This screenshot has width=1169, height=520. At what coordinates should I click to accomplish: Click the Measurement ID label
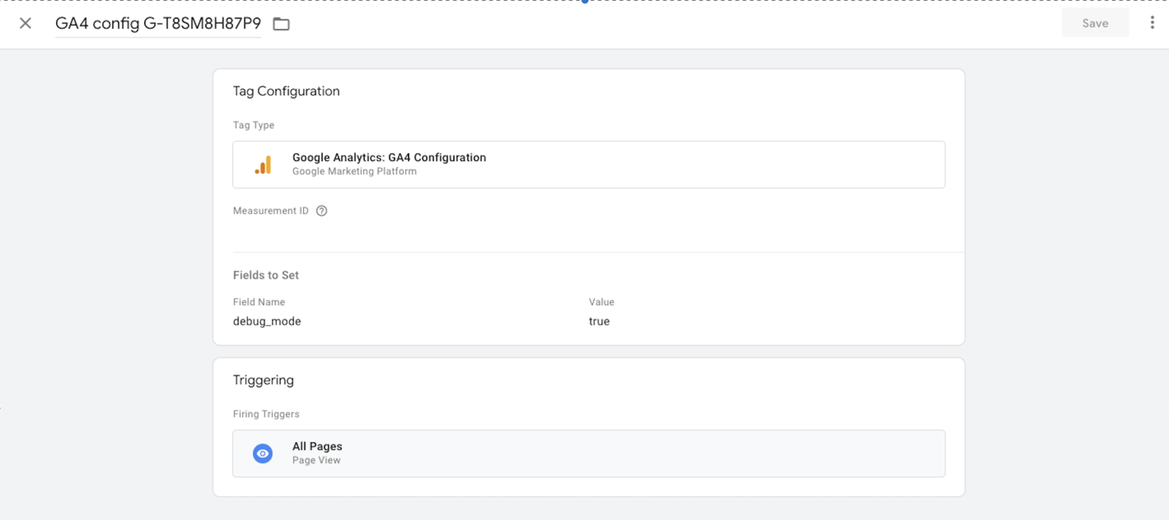click(x=270, y=211)
